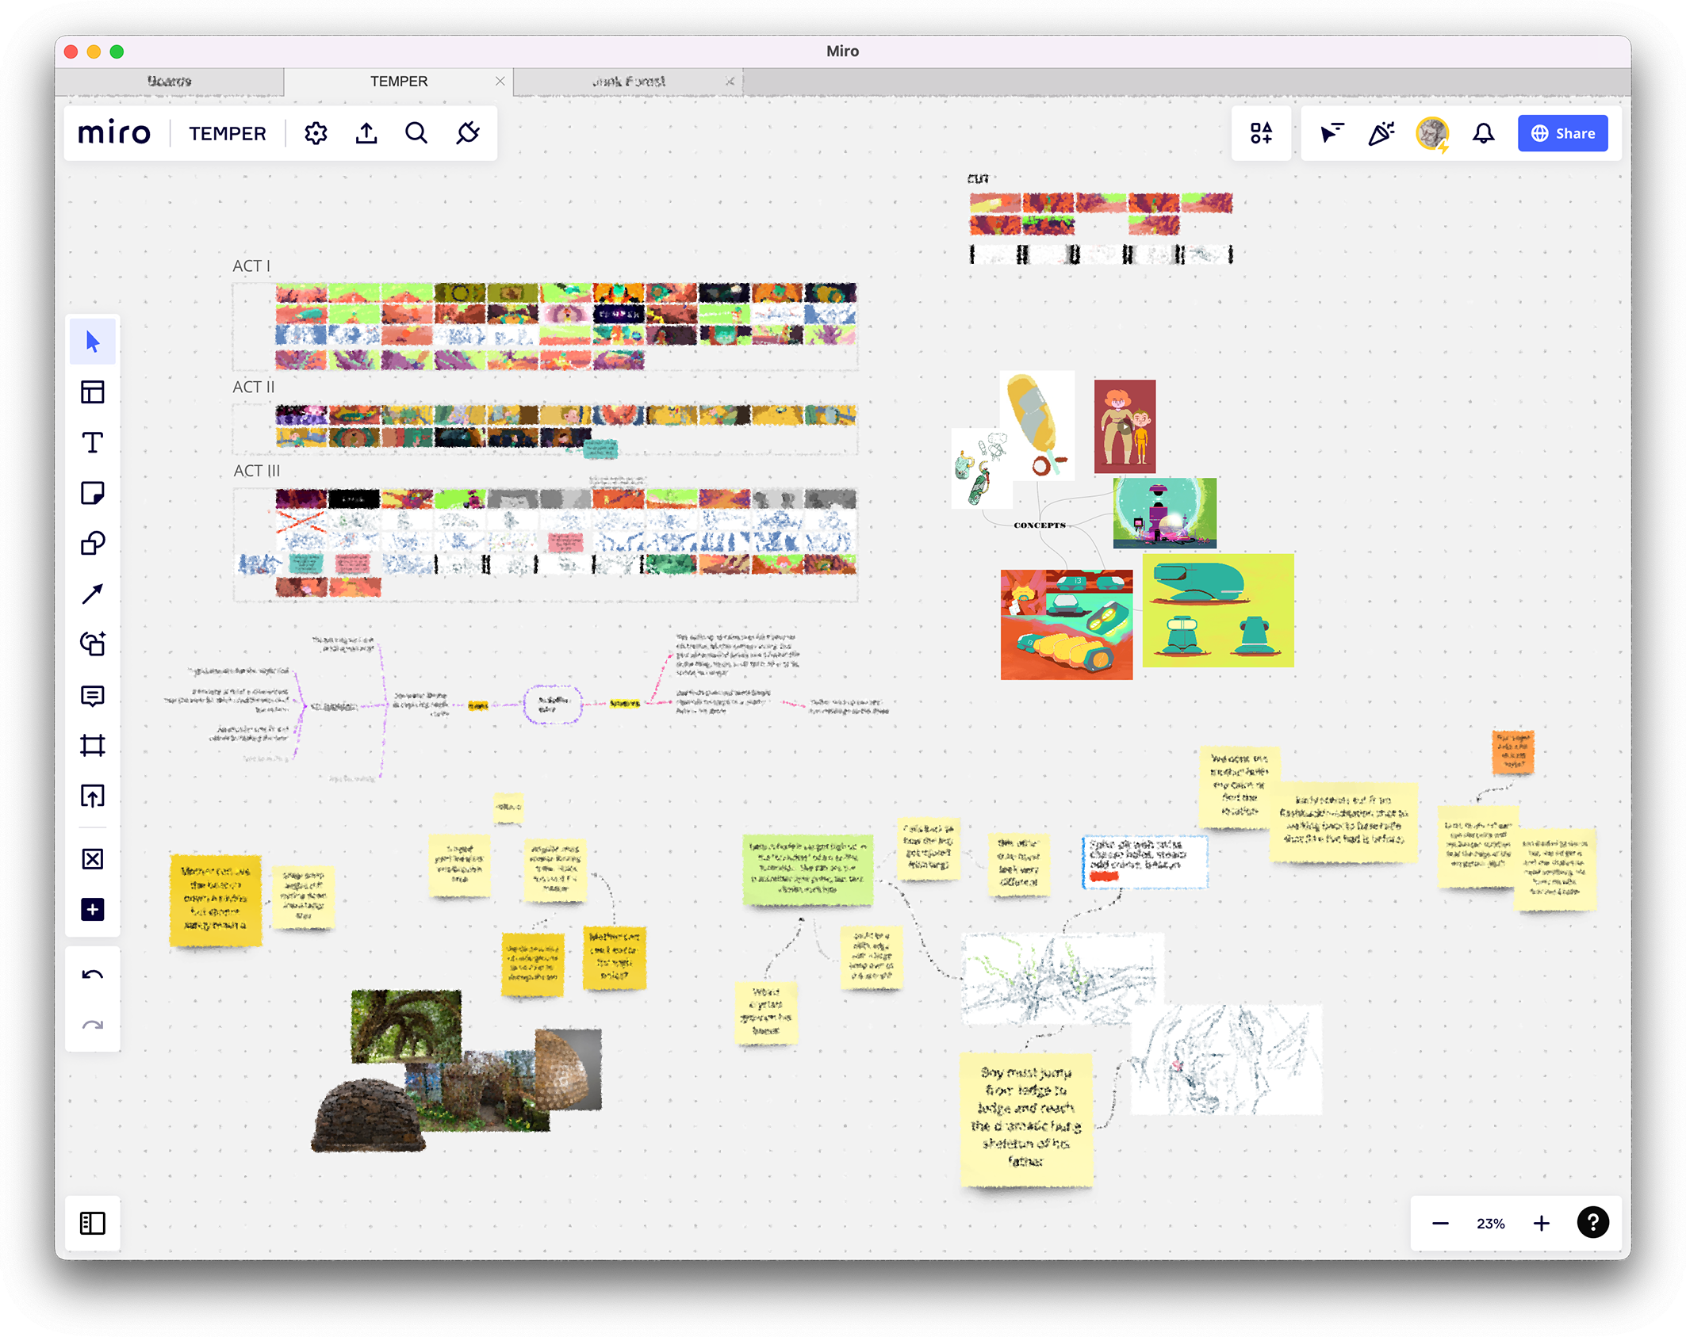1686x1337 pixels.
Task: Select the Frame tool
Action: point(93,746)
